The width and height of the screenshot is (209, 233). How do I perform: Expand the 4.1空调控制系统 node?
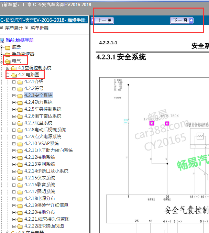tap(8, 68)
